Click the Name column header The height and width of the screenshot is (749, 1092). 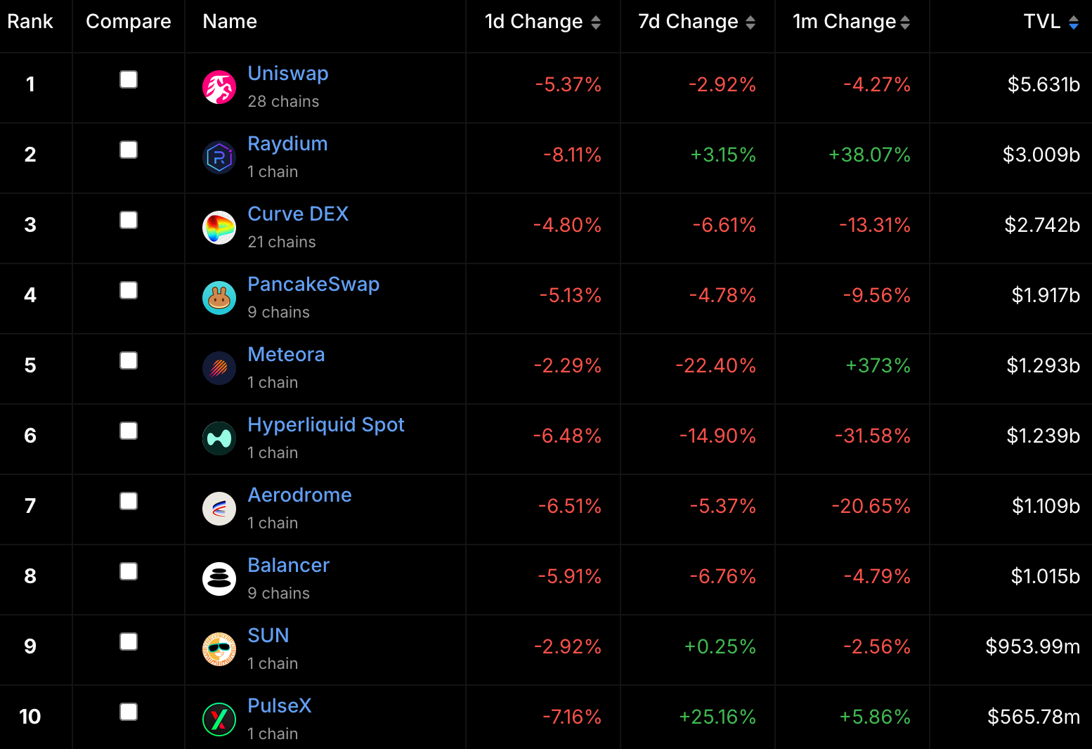[230, 22]
